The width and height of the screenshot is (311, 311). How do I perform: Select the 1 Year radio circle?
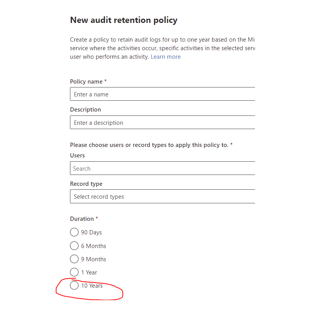(74, 272)
